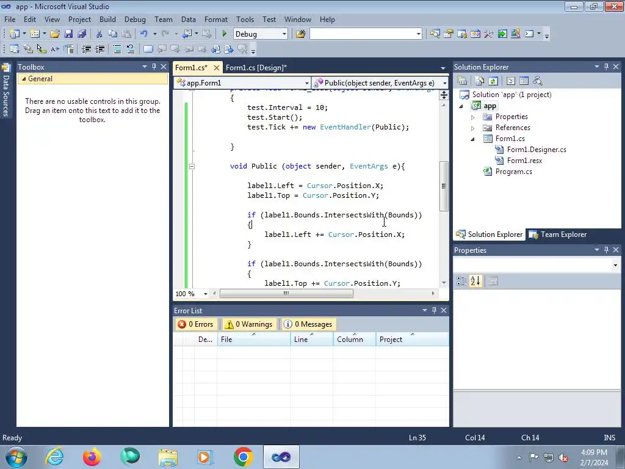This screenshot has width=625, height=469.
Task: Close the Form1.cs* editor tab
Action: tap(217, 67)
